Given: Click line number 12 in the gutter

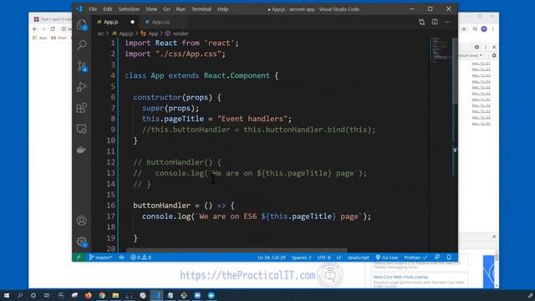Looking at the screenshot, I should (111, 162).
